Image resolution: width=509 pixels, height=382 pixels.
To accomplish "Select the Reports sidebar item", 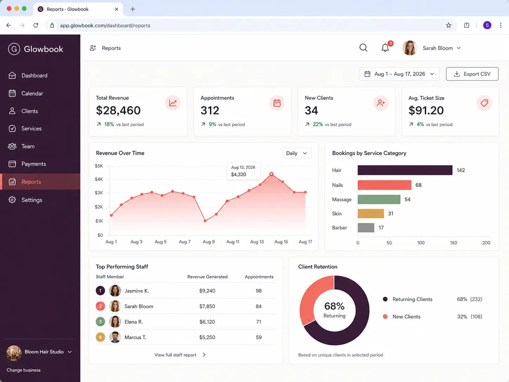I will 40,182.
